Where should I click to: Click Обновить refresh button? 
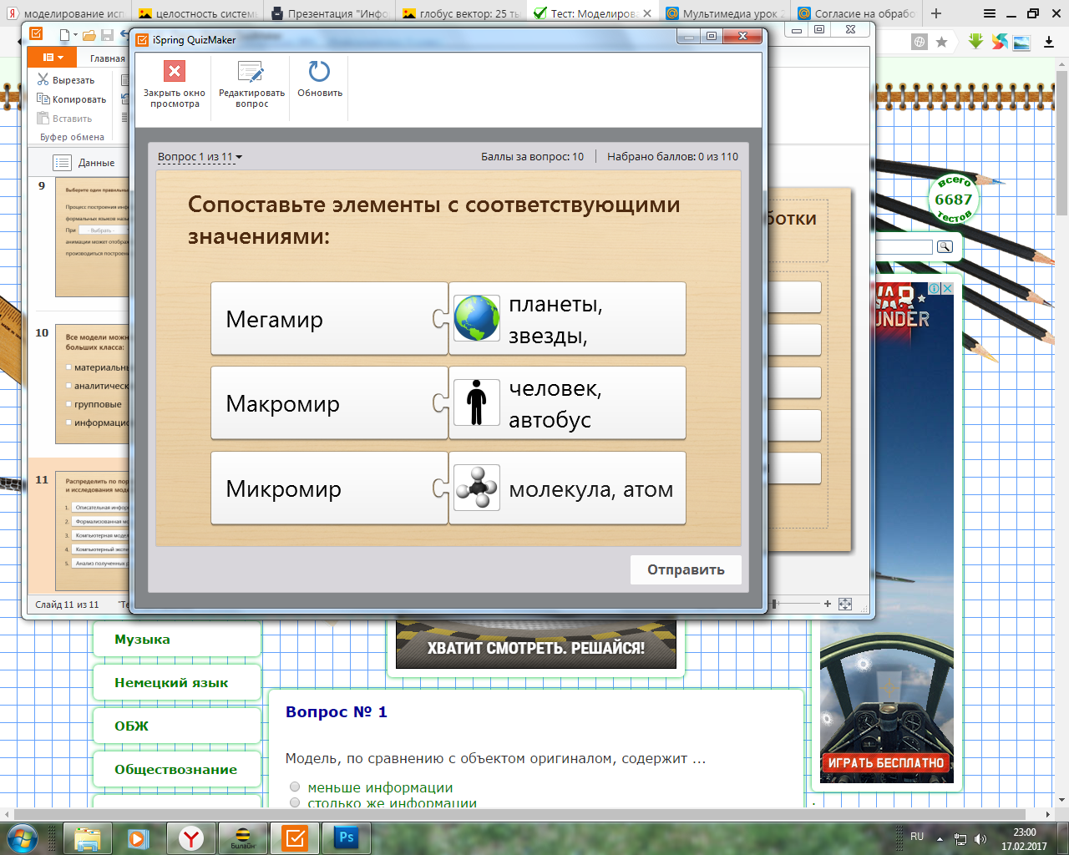click(x=320, y=80)
